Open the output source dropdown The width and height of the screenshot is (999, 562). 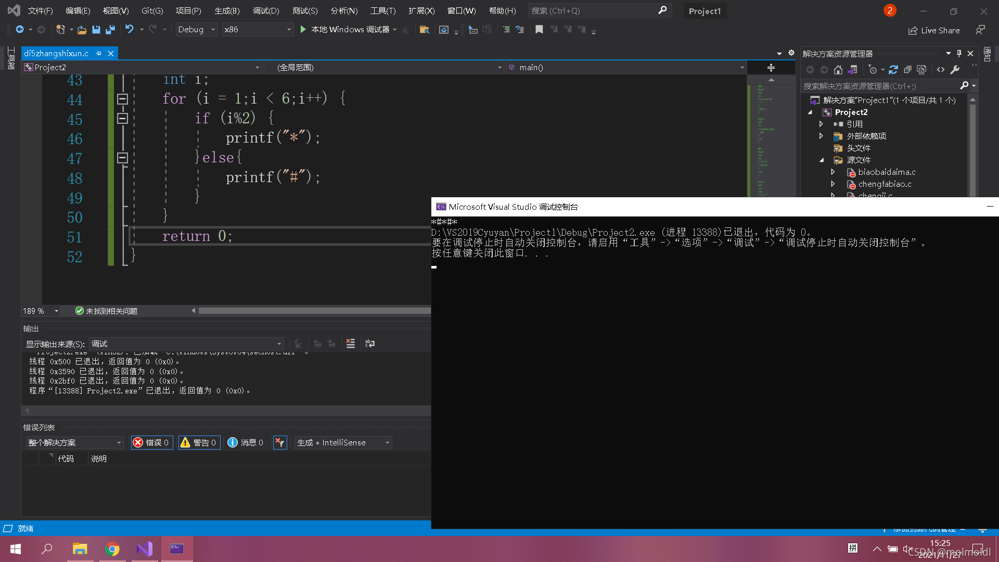point(186,343)
